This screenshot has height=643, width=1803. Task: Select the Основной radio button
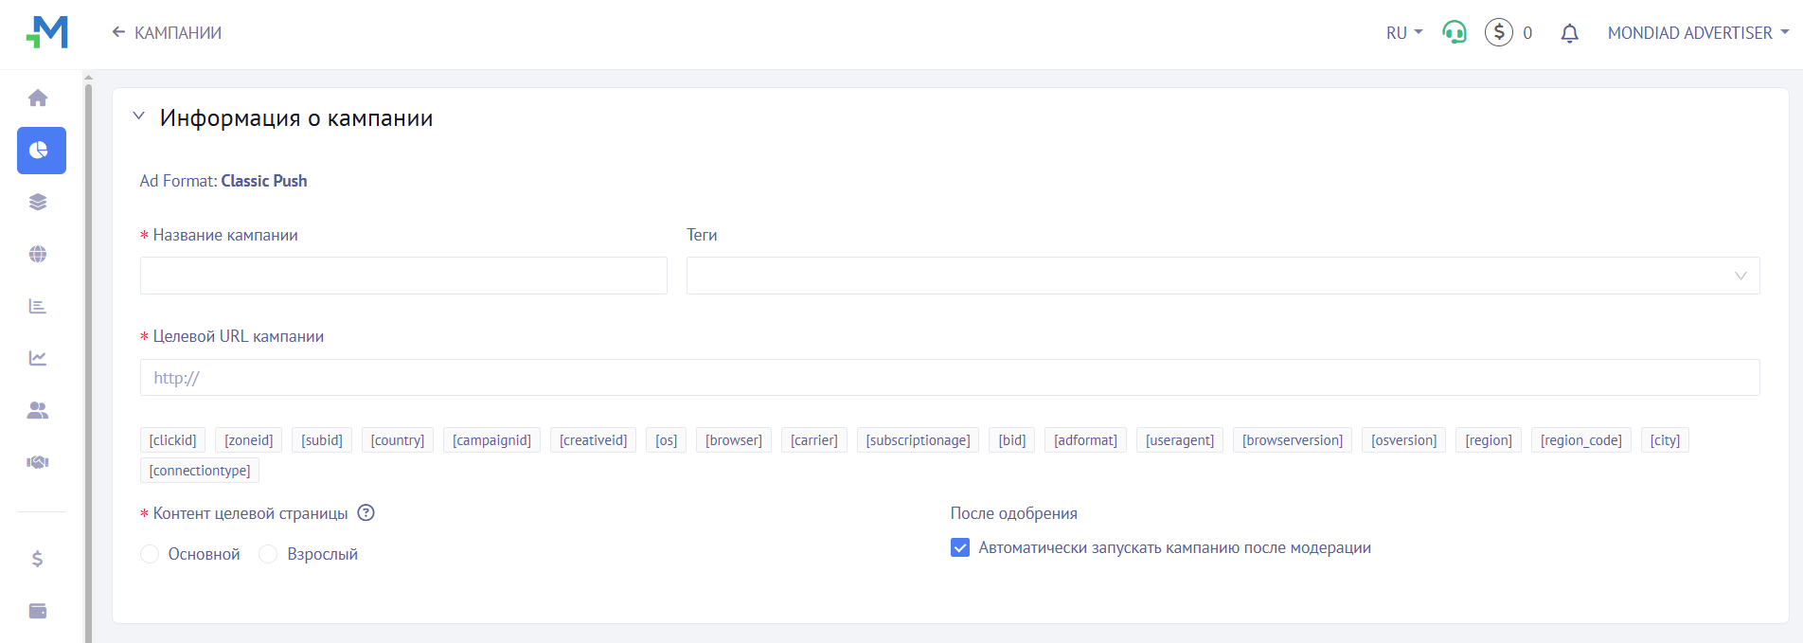pyautogui.click(x=150, y=554)
